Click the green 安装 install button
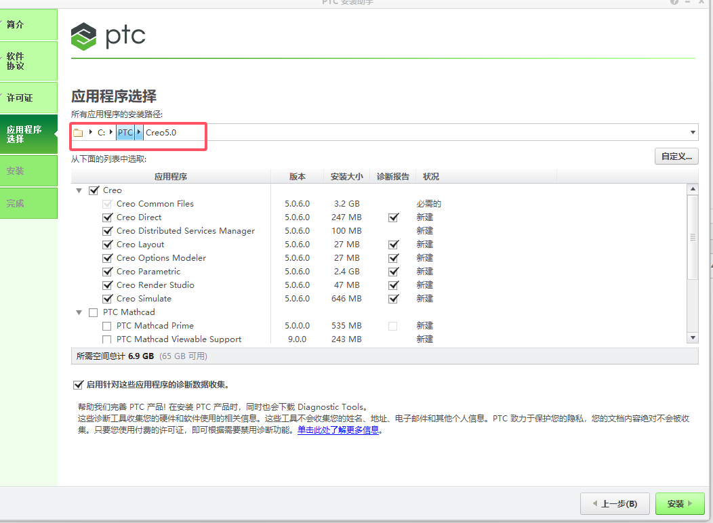713x523 pixels. tap(680, 504)
